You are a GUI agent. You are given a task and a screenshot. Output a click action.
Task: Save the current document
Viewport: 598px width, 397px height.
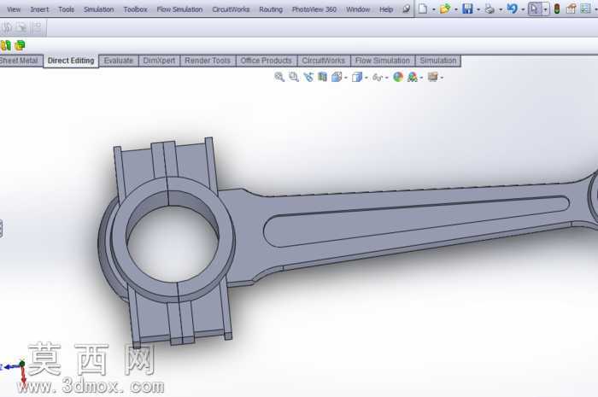tap(467, 9)
